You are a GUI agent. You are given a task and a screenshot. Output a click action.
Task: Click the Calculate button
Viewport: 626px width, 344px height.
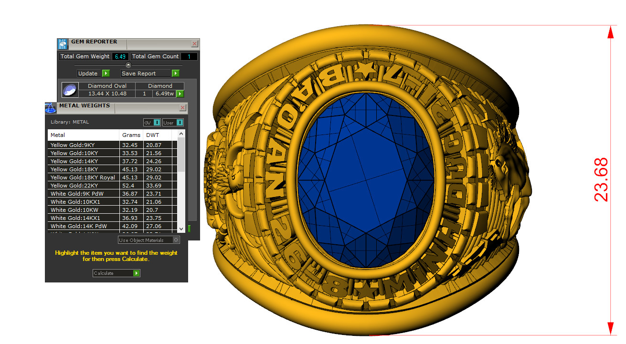pyautogui.click(x=117, y=273)
